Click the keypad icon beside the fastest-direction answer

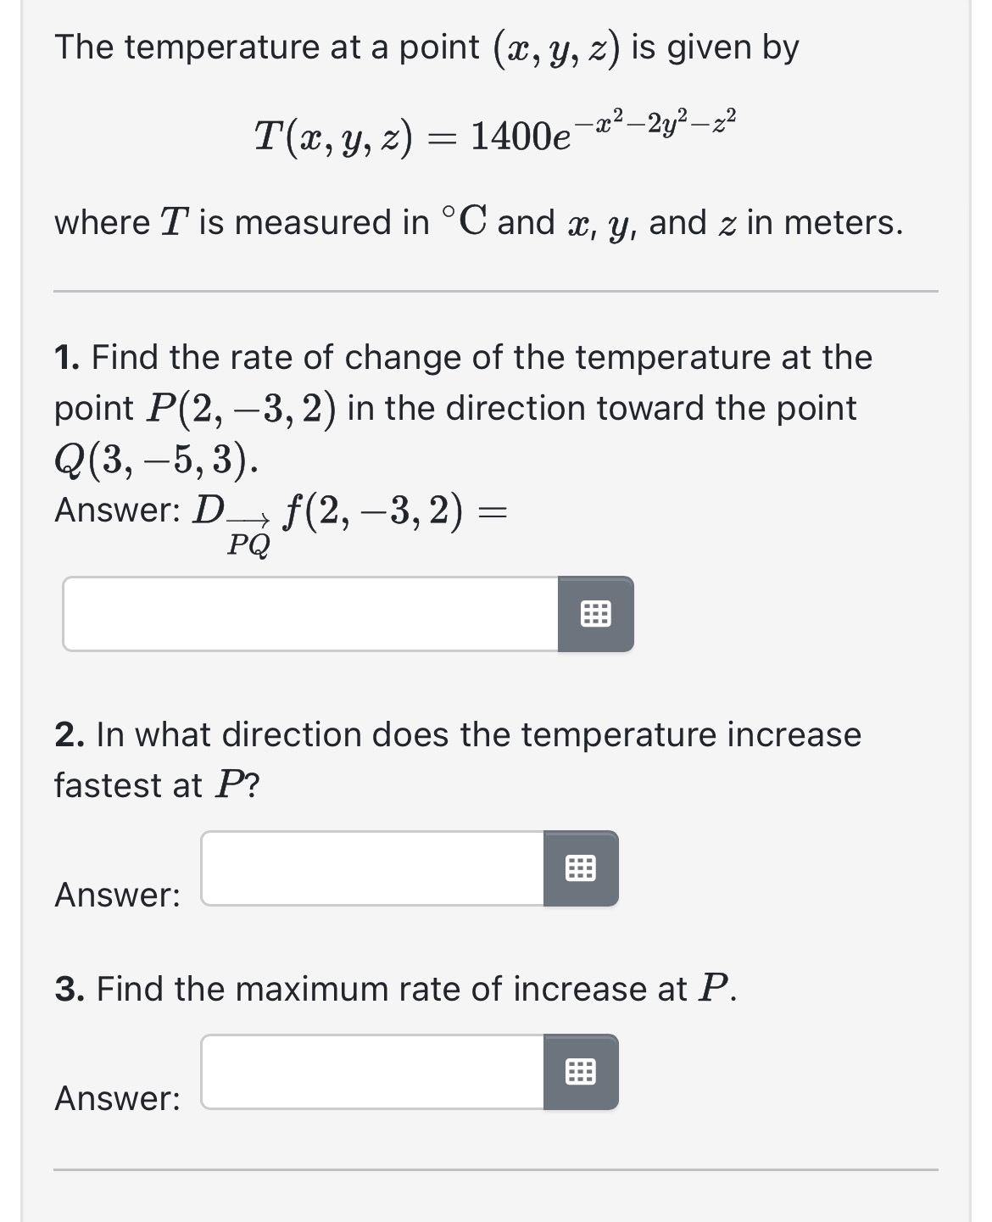[x=582, y=868]
